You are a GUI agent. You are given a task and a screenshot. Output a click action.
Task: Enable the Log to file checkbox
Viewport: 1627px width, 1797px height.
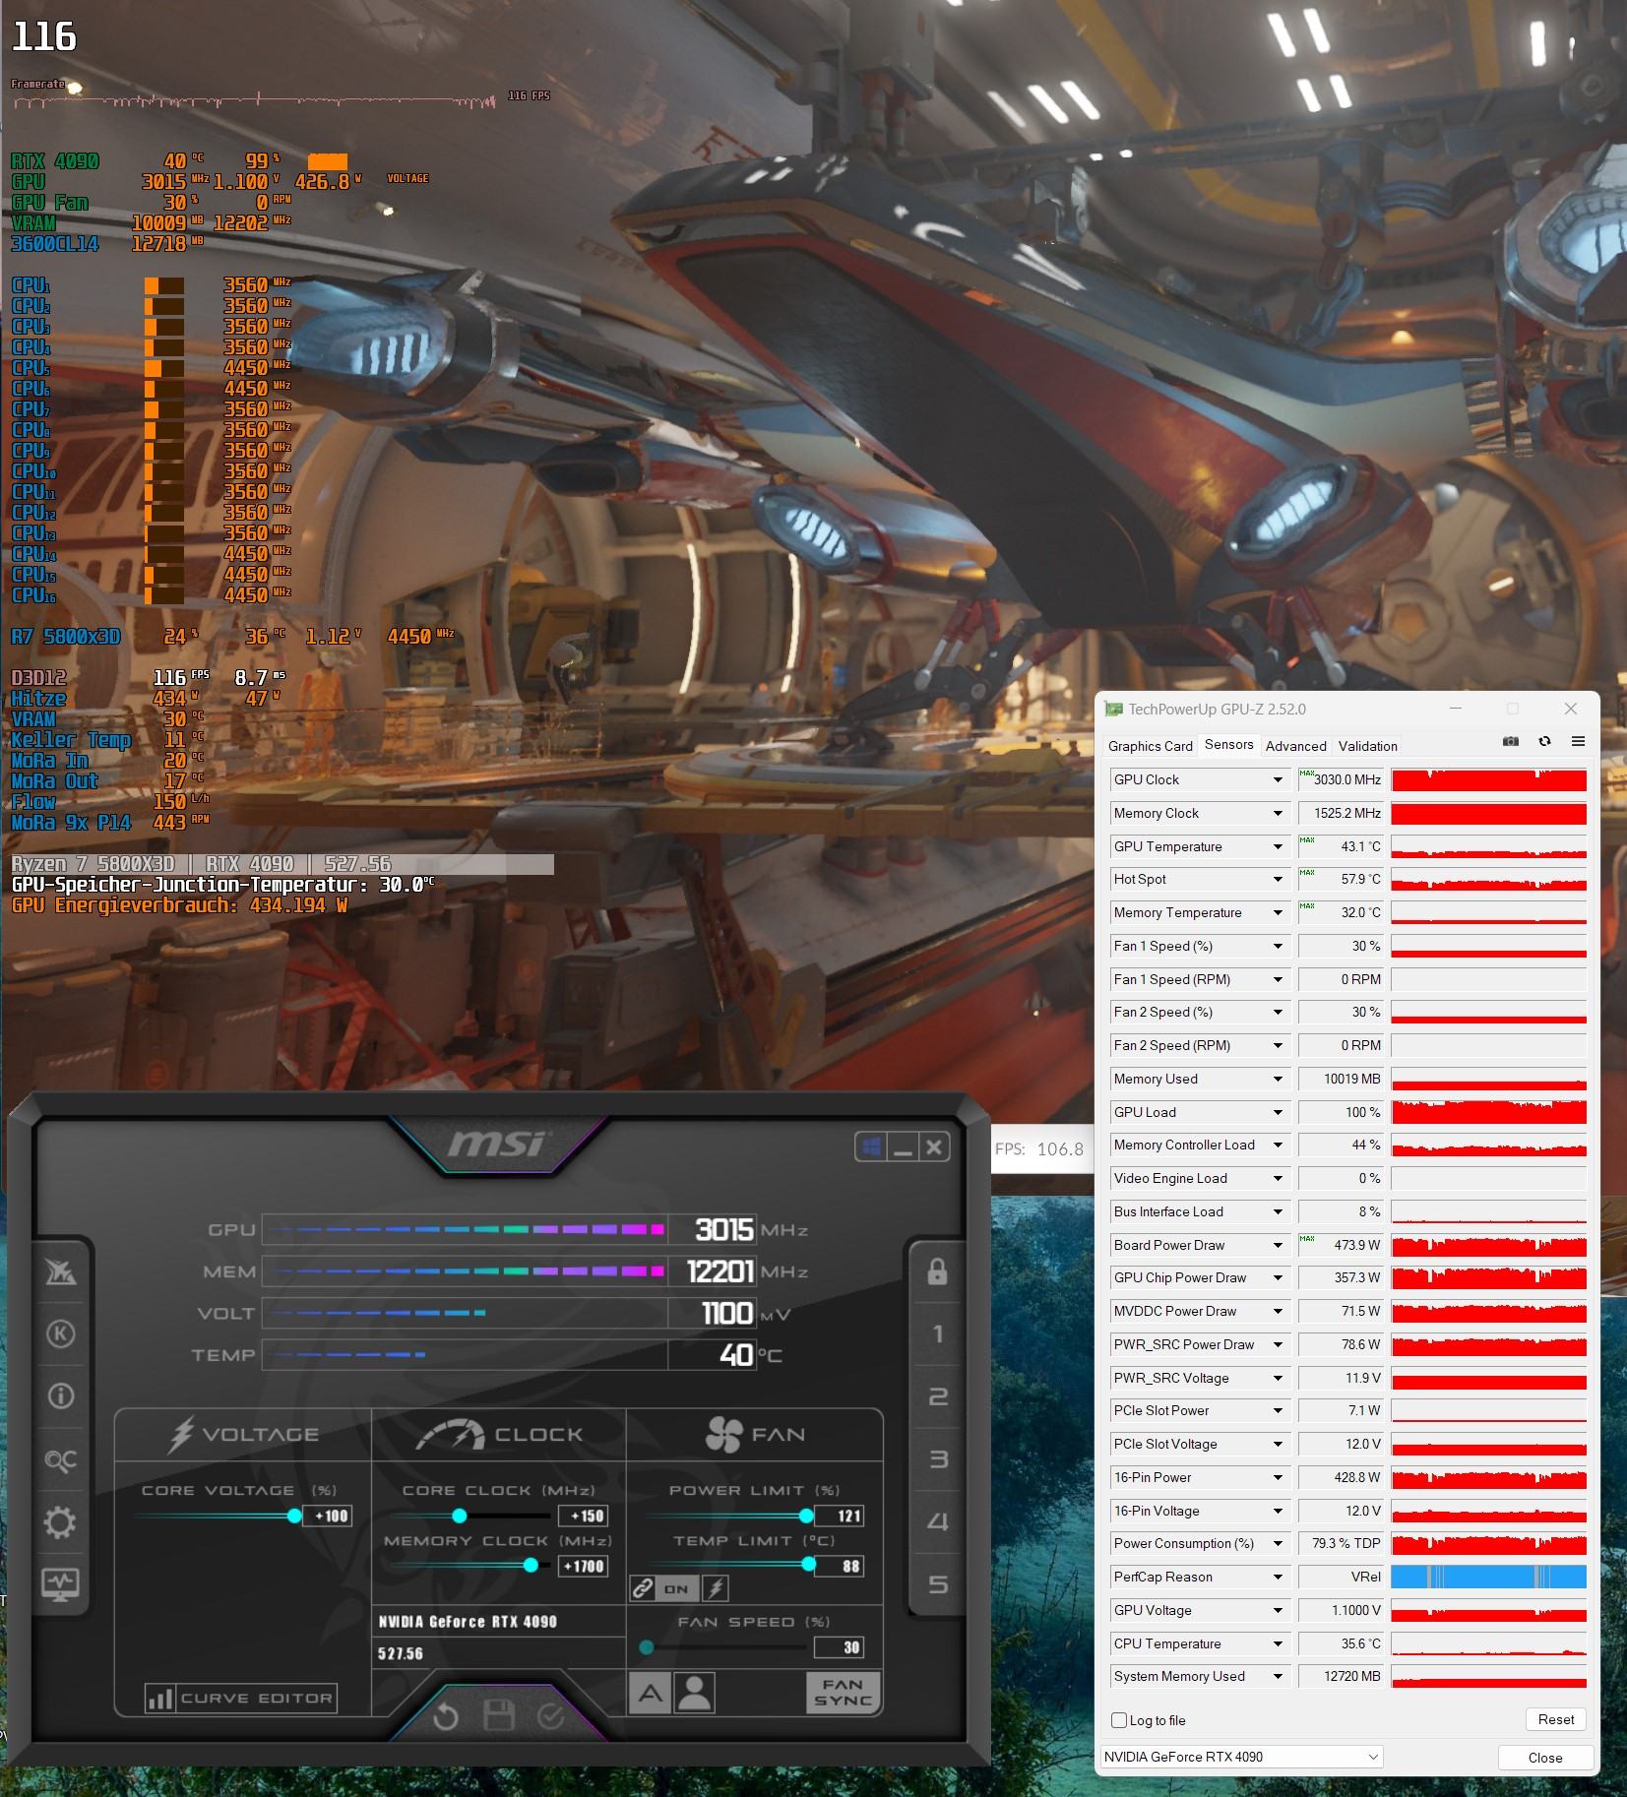[1119, 1720]
